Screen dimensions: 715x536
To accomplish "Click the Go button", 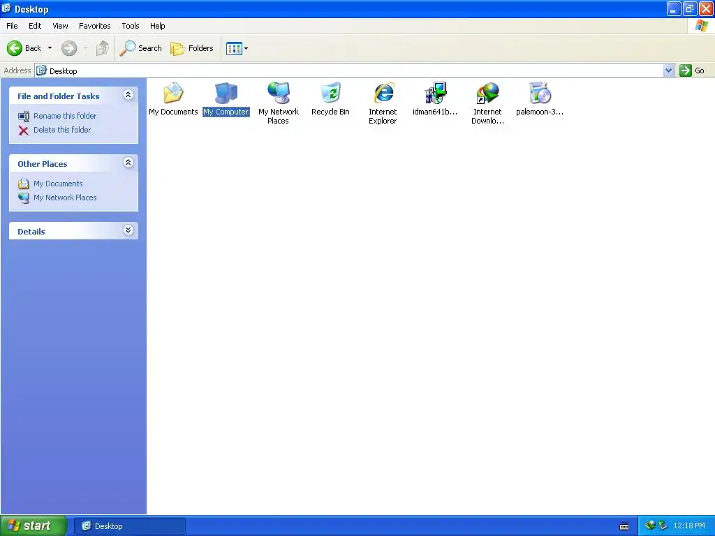I will click(x=692, y=70).
